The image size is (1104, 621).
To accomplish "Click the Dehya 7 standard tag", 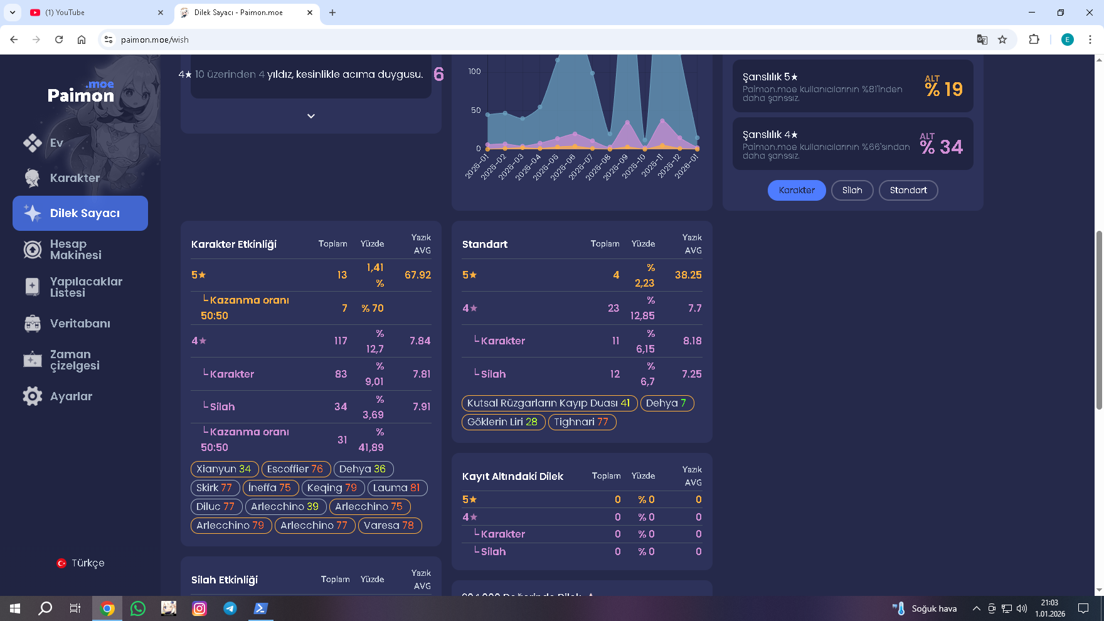I will (667, 403).
